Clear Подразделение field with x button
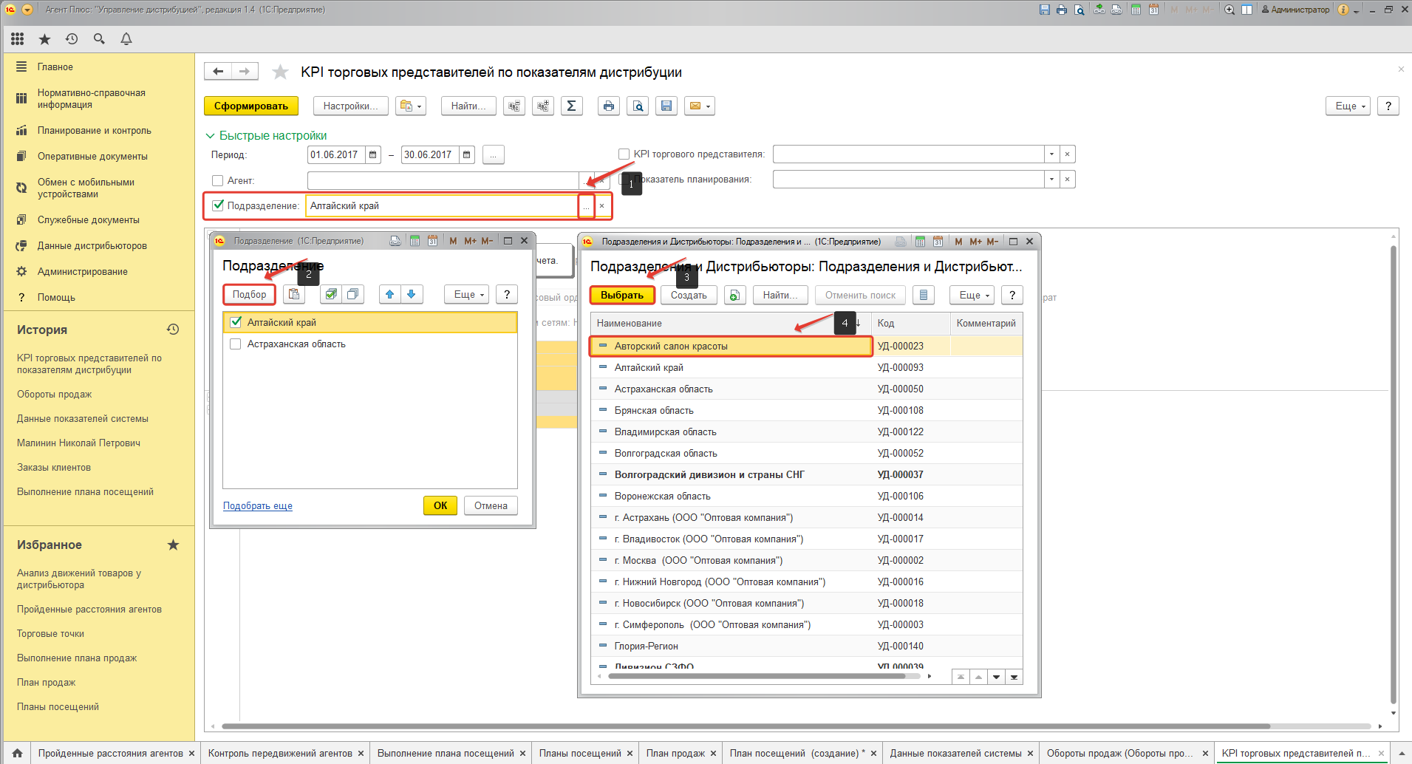Image resolution: width=1412 pixels, height=764 pixels. coord(602,205)
